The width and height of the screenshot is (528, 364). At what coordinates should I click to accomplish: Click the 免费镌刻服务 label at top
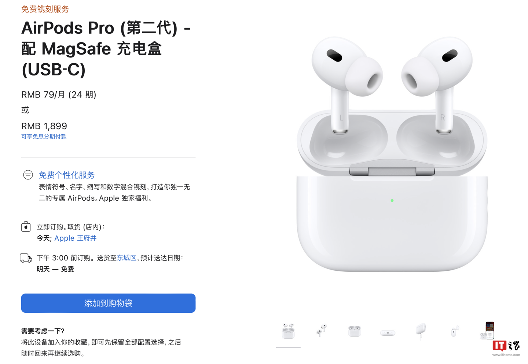click(x=45, y=9)
